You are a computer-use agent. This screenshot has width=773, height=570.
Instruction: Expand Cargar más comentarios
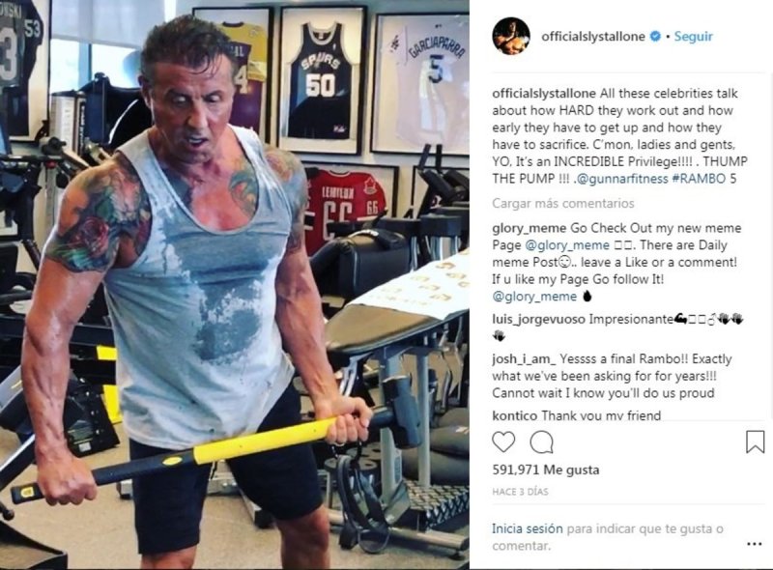[563, 203]
